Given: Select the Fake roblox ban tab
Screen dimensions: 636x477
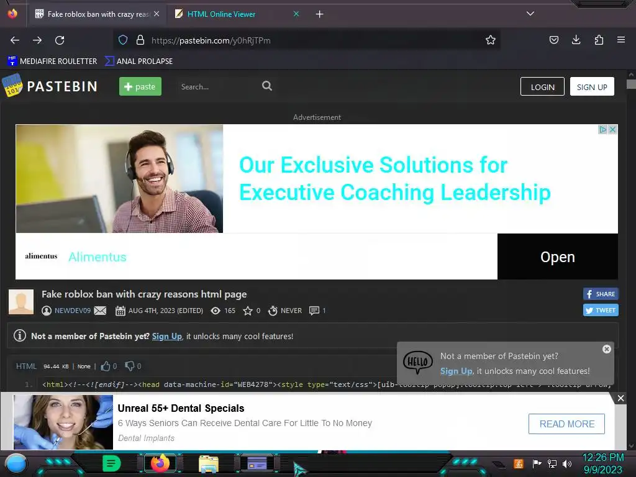Looking at the screenshot, I should [98, 14].
